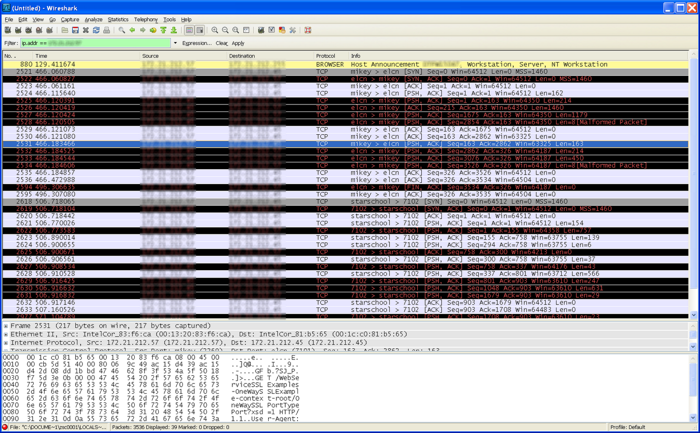Print the packets
The width and height of the screenshot is (700, 433).
(107, 30)
